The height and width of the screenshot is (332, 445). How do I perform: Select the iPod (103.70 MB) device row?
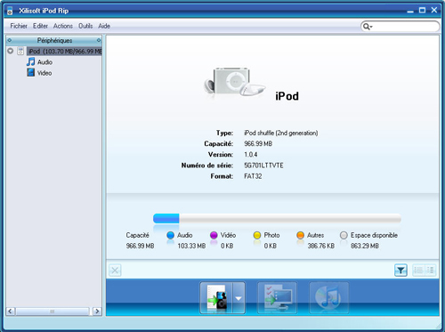pos(65,52)
